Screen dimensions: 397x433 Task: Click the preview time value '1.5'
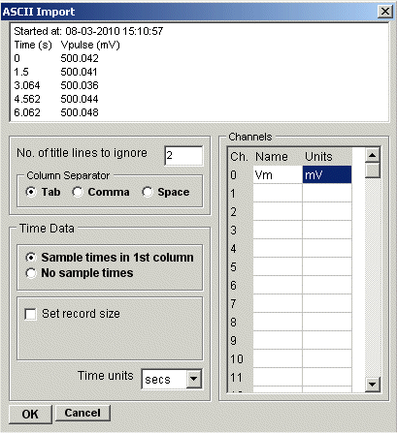(21, 72)
